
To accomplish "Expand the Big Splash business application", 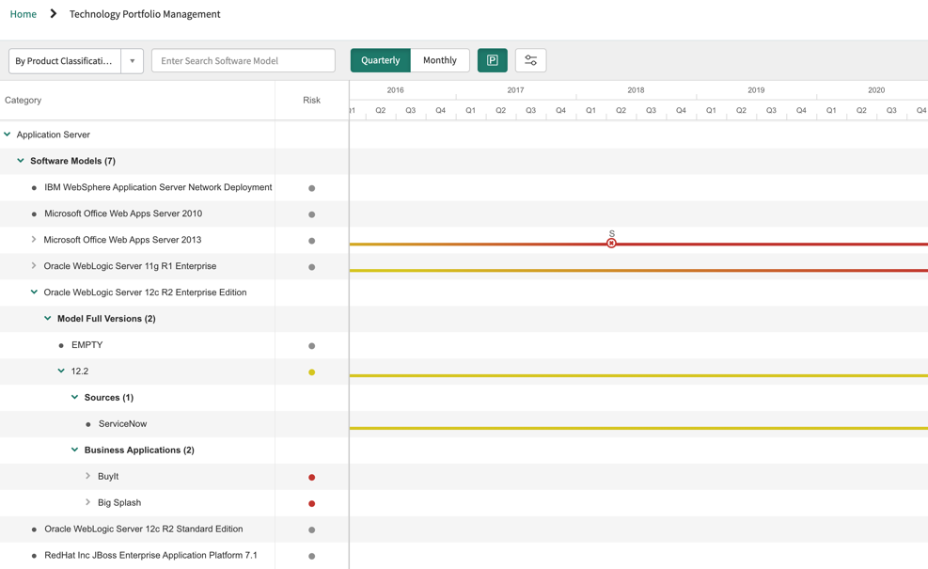I will coord(87,502).
